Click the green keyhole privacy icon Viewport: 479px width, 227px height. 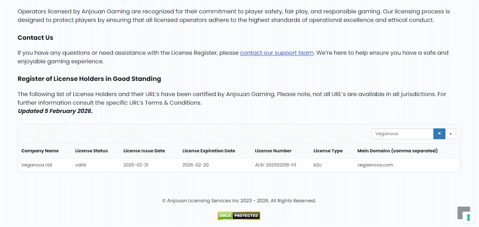468,217
